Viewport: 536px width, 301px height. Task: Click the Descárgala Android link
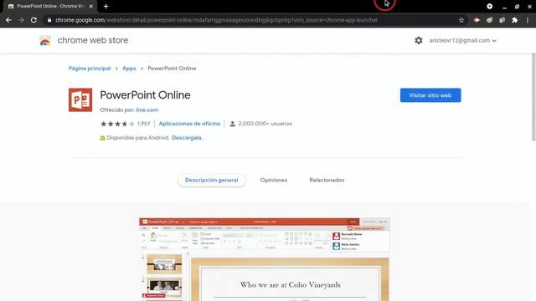coord(187,138)
